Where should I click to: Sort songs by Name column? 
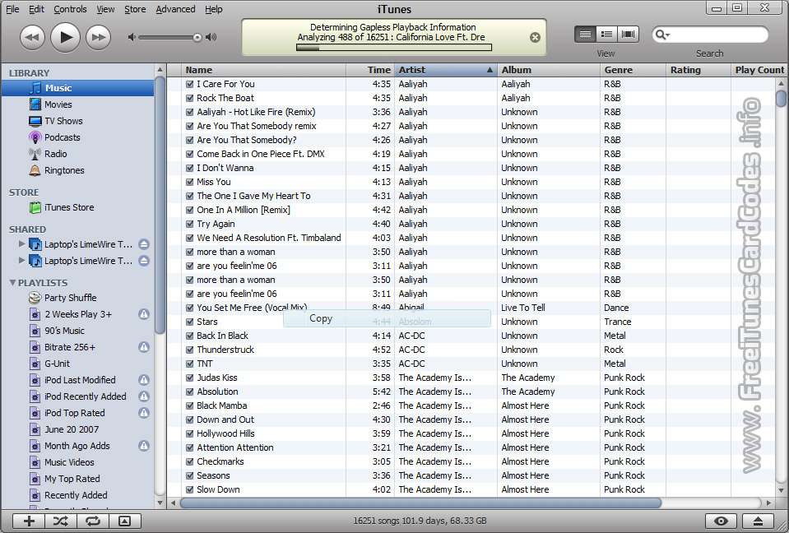[264, 70]
